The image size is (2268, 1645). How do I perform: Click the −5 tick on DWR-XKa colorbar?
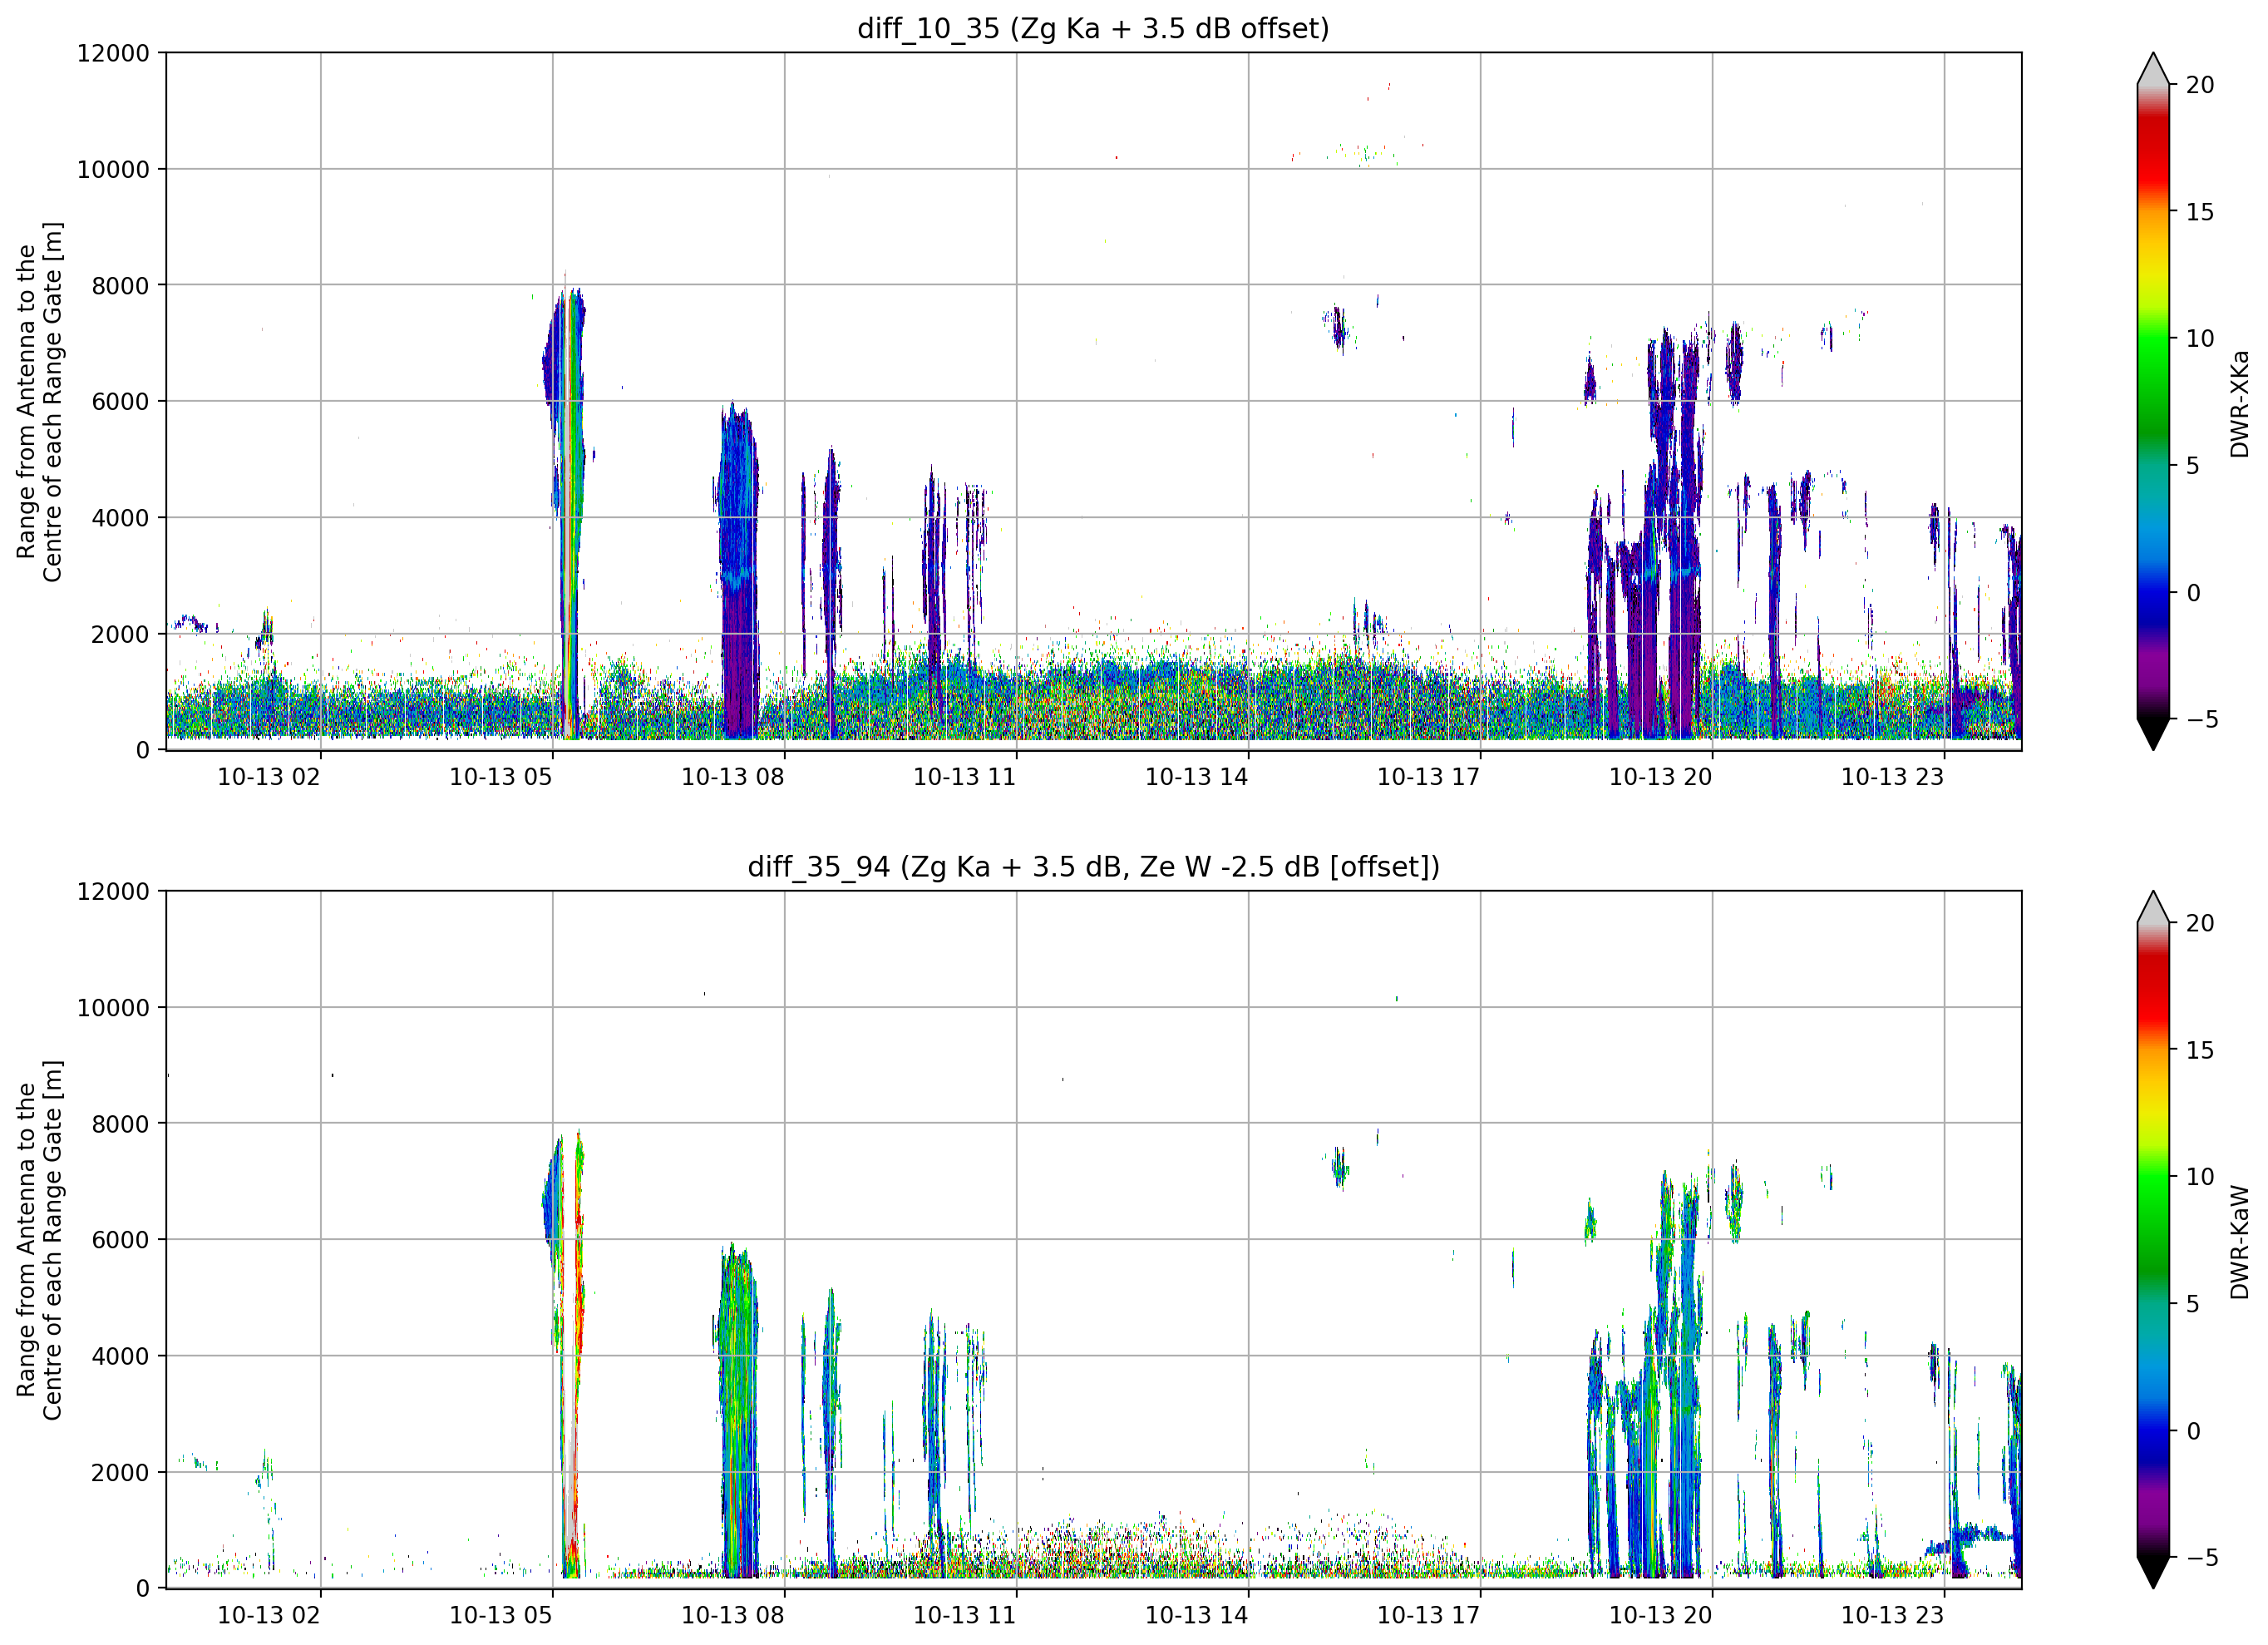point(2202,719)
